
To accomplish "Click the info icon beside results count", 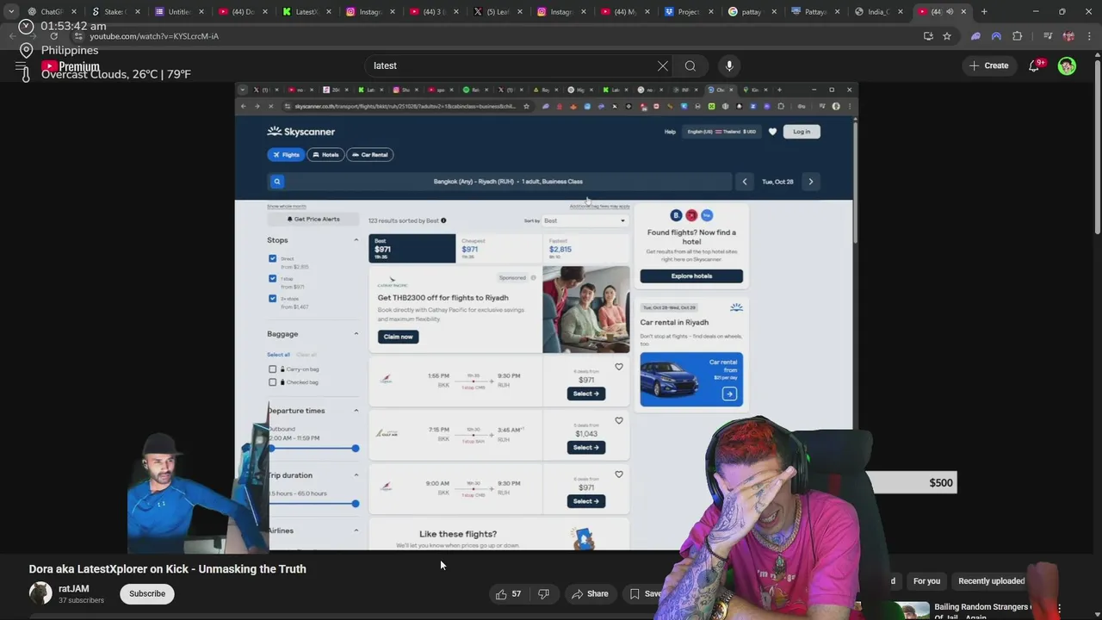I will coord(443,220).
